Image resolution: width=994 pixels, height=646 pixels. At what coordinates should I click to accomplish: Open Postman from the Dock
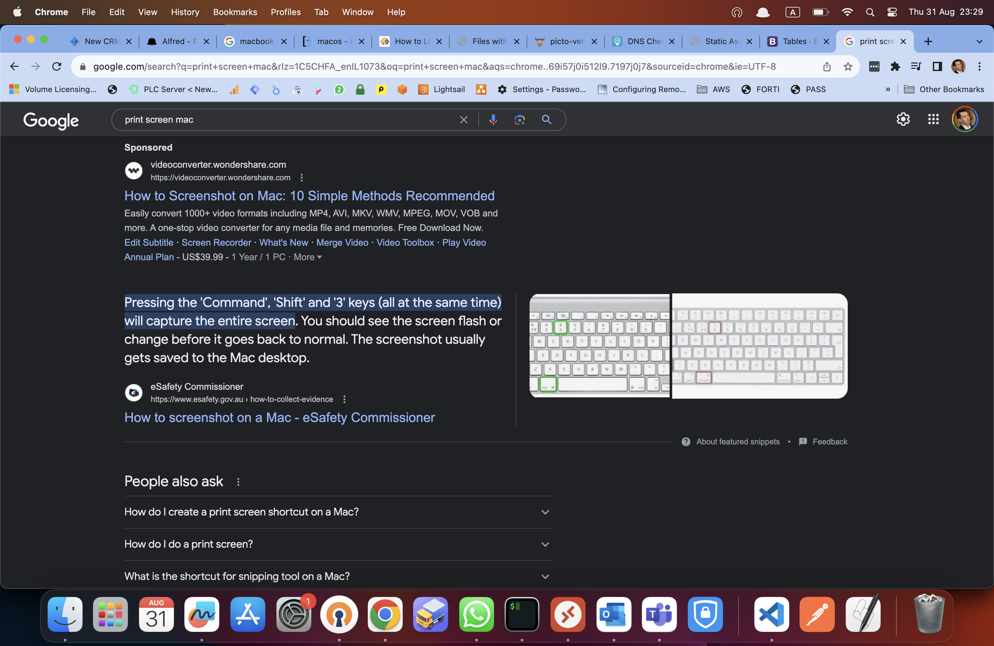pyautogui.click(x=817, y=614)
